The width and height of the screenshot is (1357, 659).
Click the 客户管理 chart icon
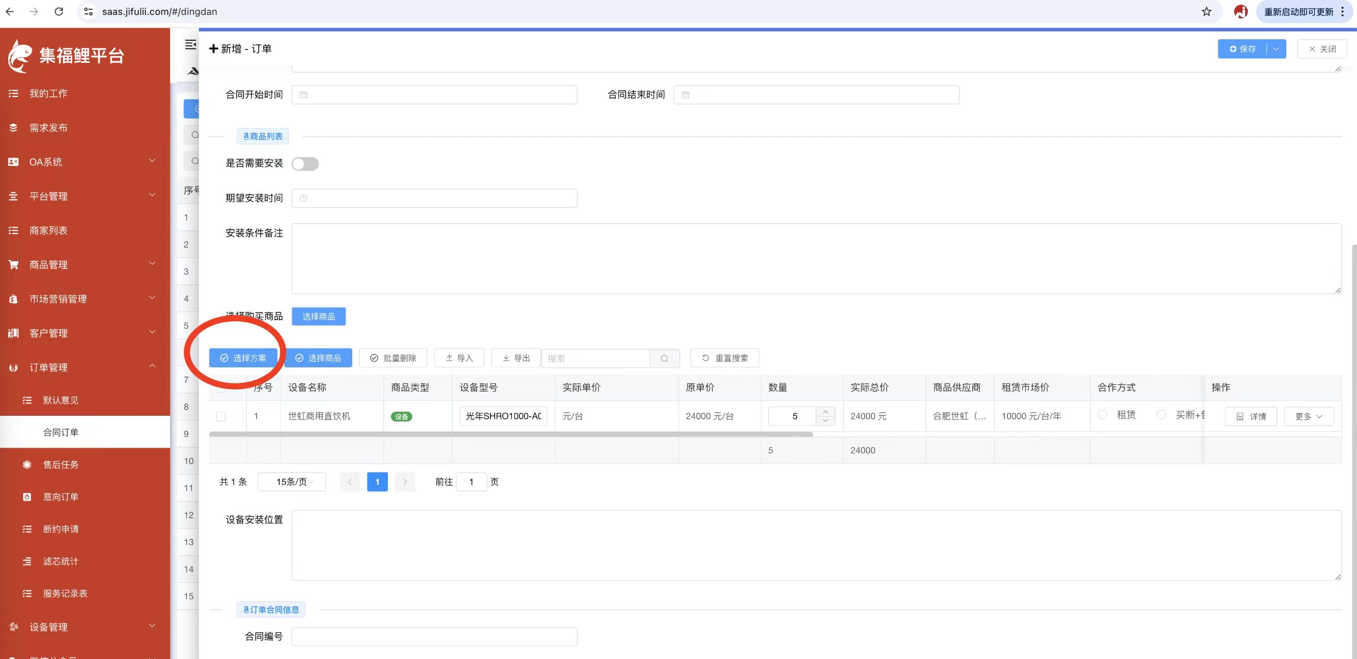click(x=14, y=333)
